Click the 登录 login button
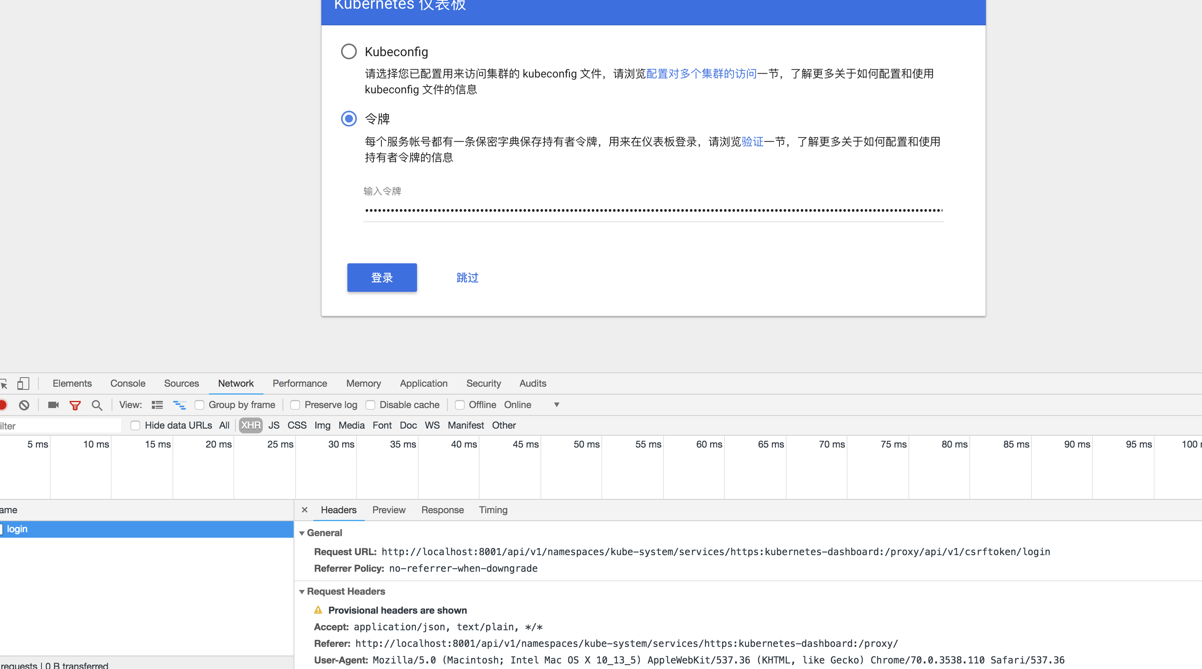The image size is (1202, 669). click(382, 278)
